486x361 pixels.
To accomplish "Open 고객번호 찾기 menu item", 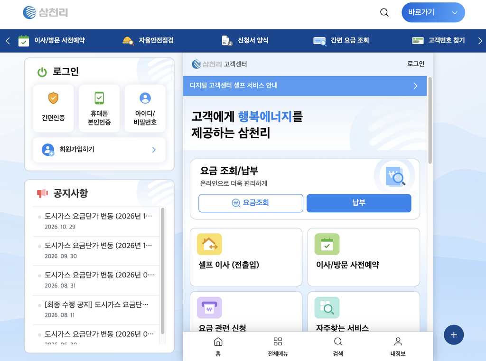I will (x=447, y=40).
